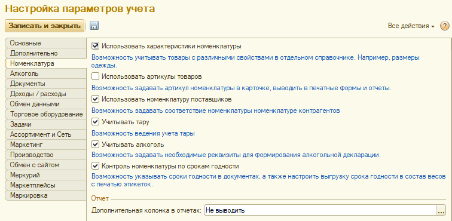
Task: Click the Записать и закрыть button
Action: tap(44, 26)
